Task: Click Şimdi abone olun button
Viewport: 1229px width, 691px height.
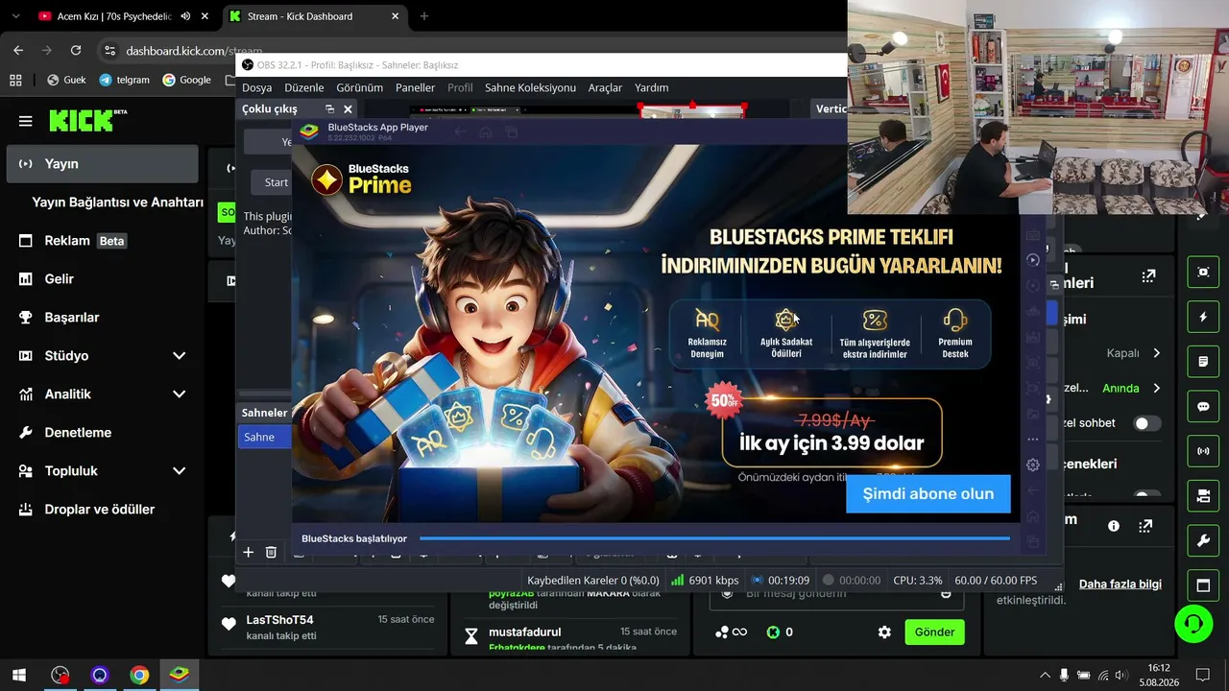Action: click(928, 494)
